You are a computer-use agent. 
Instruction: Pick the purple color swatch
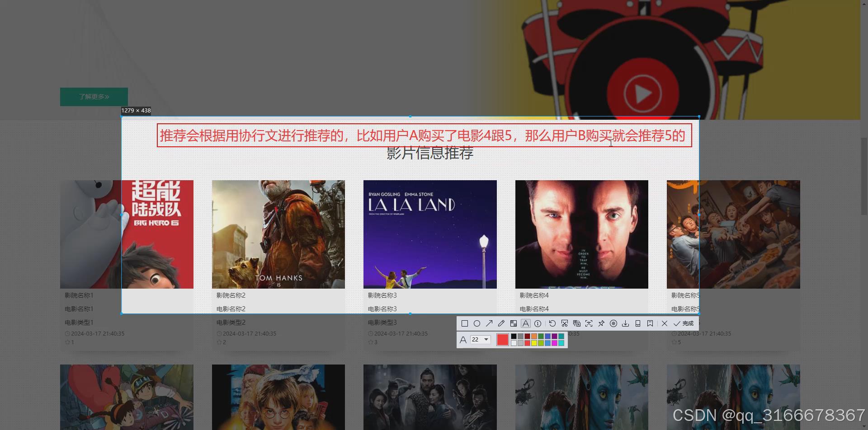coord(554,336)
